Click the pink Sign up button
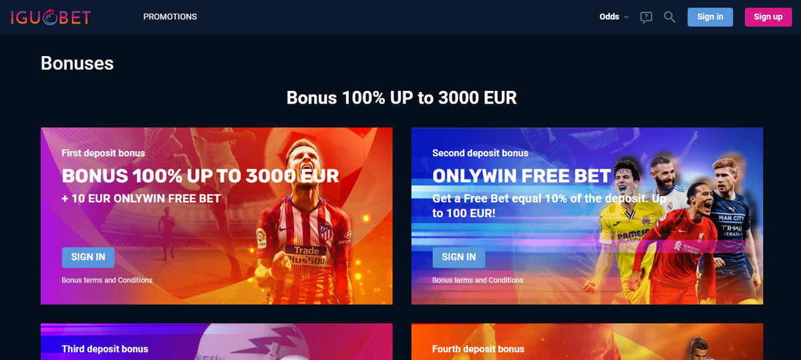This screenshot has width=801, height=360. pyautogui.click(x=768, y=17)
